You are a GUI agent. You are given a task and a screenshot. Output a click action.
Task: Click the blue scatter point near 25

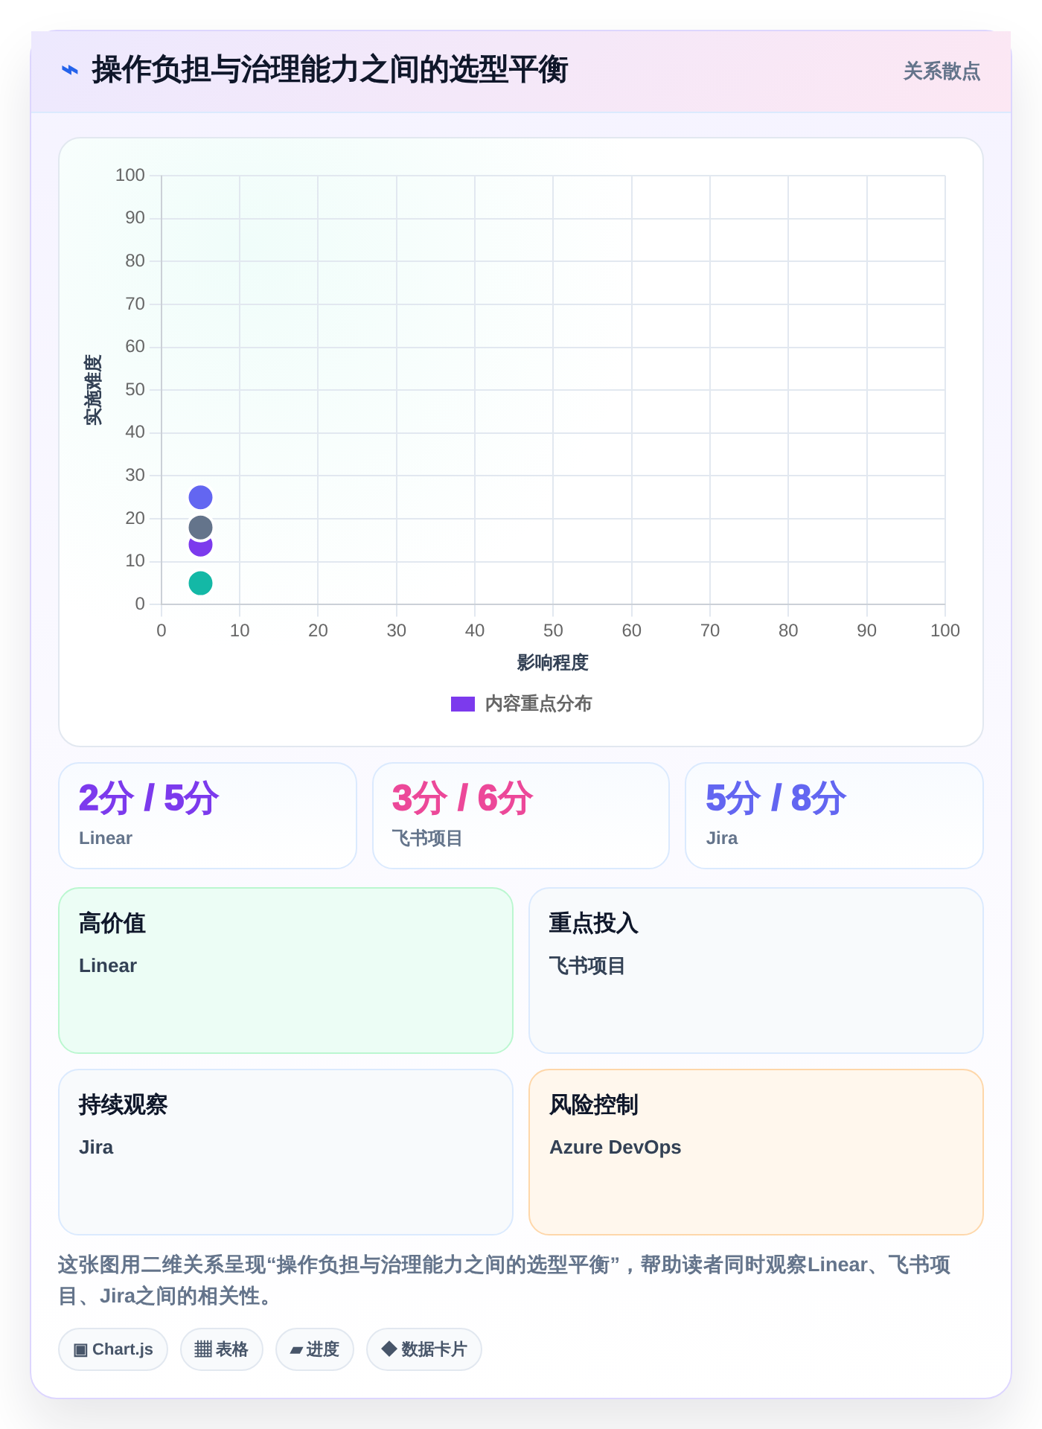coord(200,497)
